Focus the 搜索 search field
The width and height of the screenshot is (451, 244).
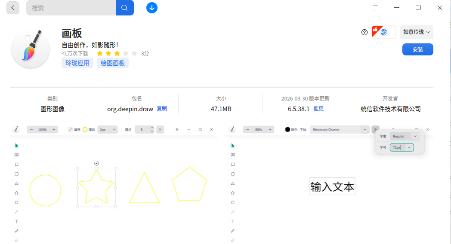(x=71, y=8)
